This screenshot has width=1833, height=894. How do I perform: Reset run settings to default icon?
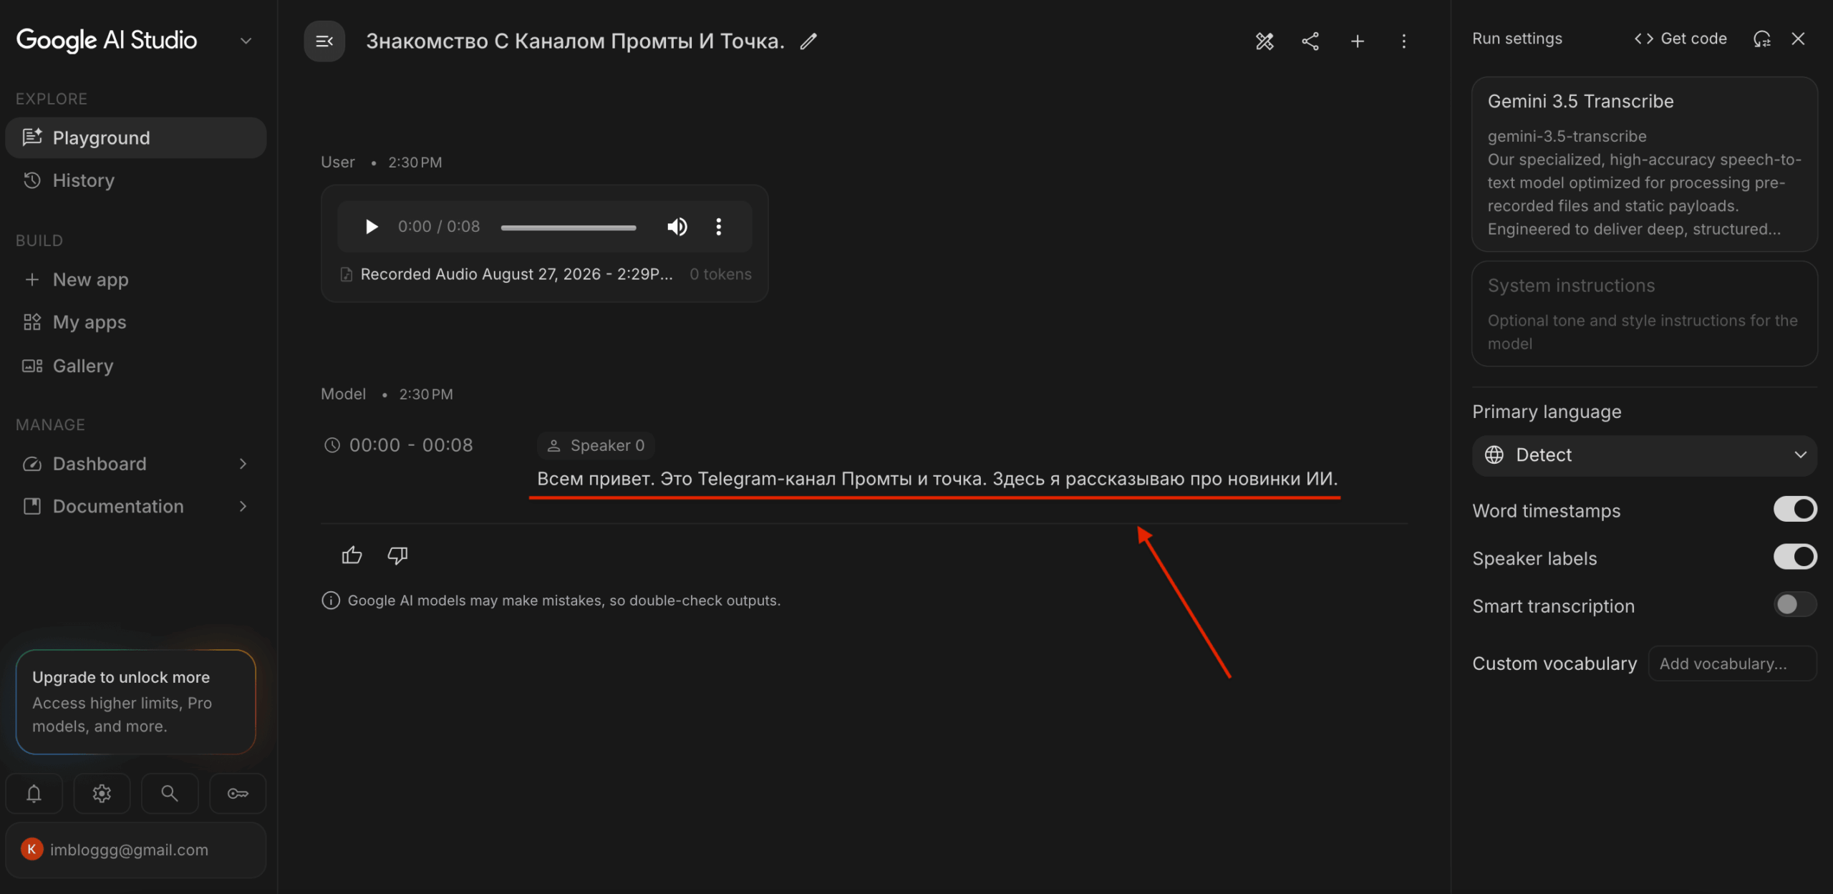click(x=1762, y=39)
